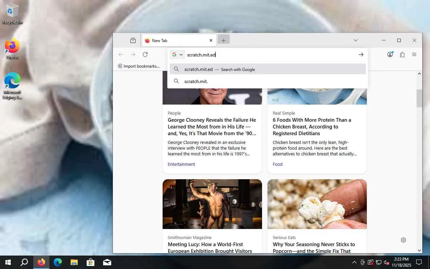Open the 6 Foods With More Protein article
430x269 pixels.
click(x=312, y=127)
